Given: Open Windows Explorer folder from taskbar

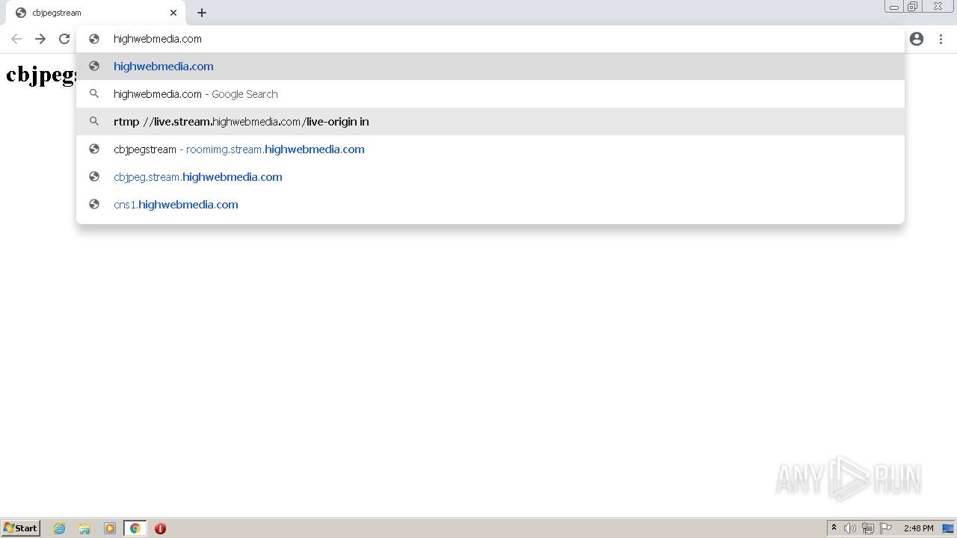Looking at the screenshot, I should [x=84, y=528].
